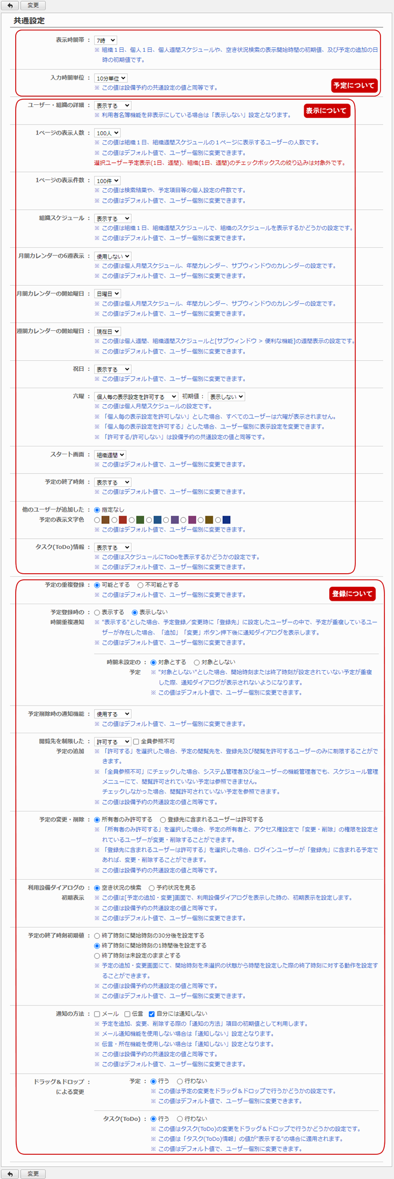
Task: Select 行わない for タスク(ToDo) drag and drop
Action: tap(180, 1119)
